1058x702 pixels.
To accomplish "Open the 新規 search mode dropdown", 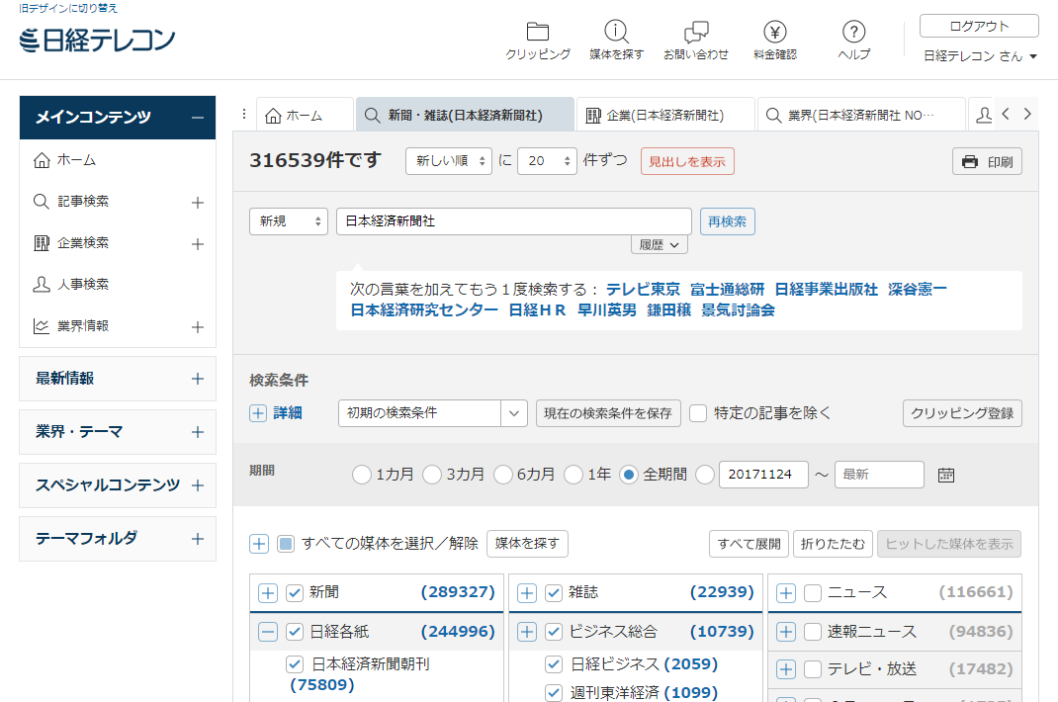I will click(289, 221).
